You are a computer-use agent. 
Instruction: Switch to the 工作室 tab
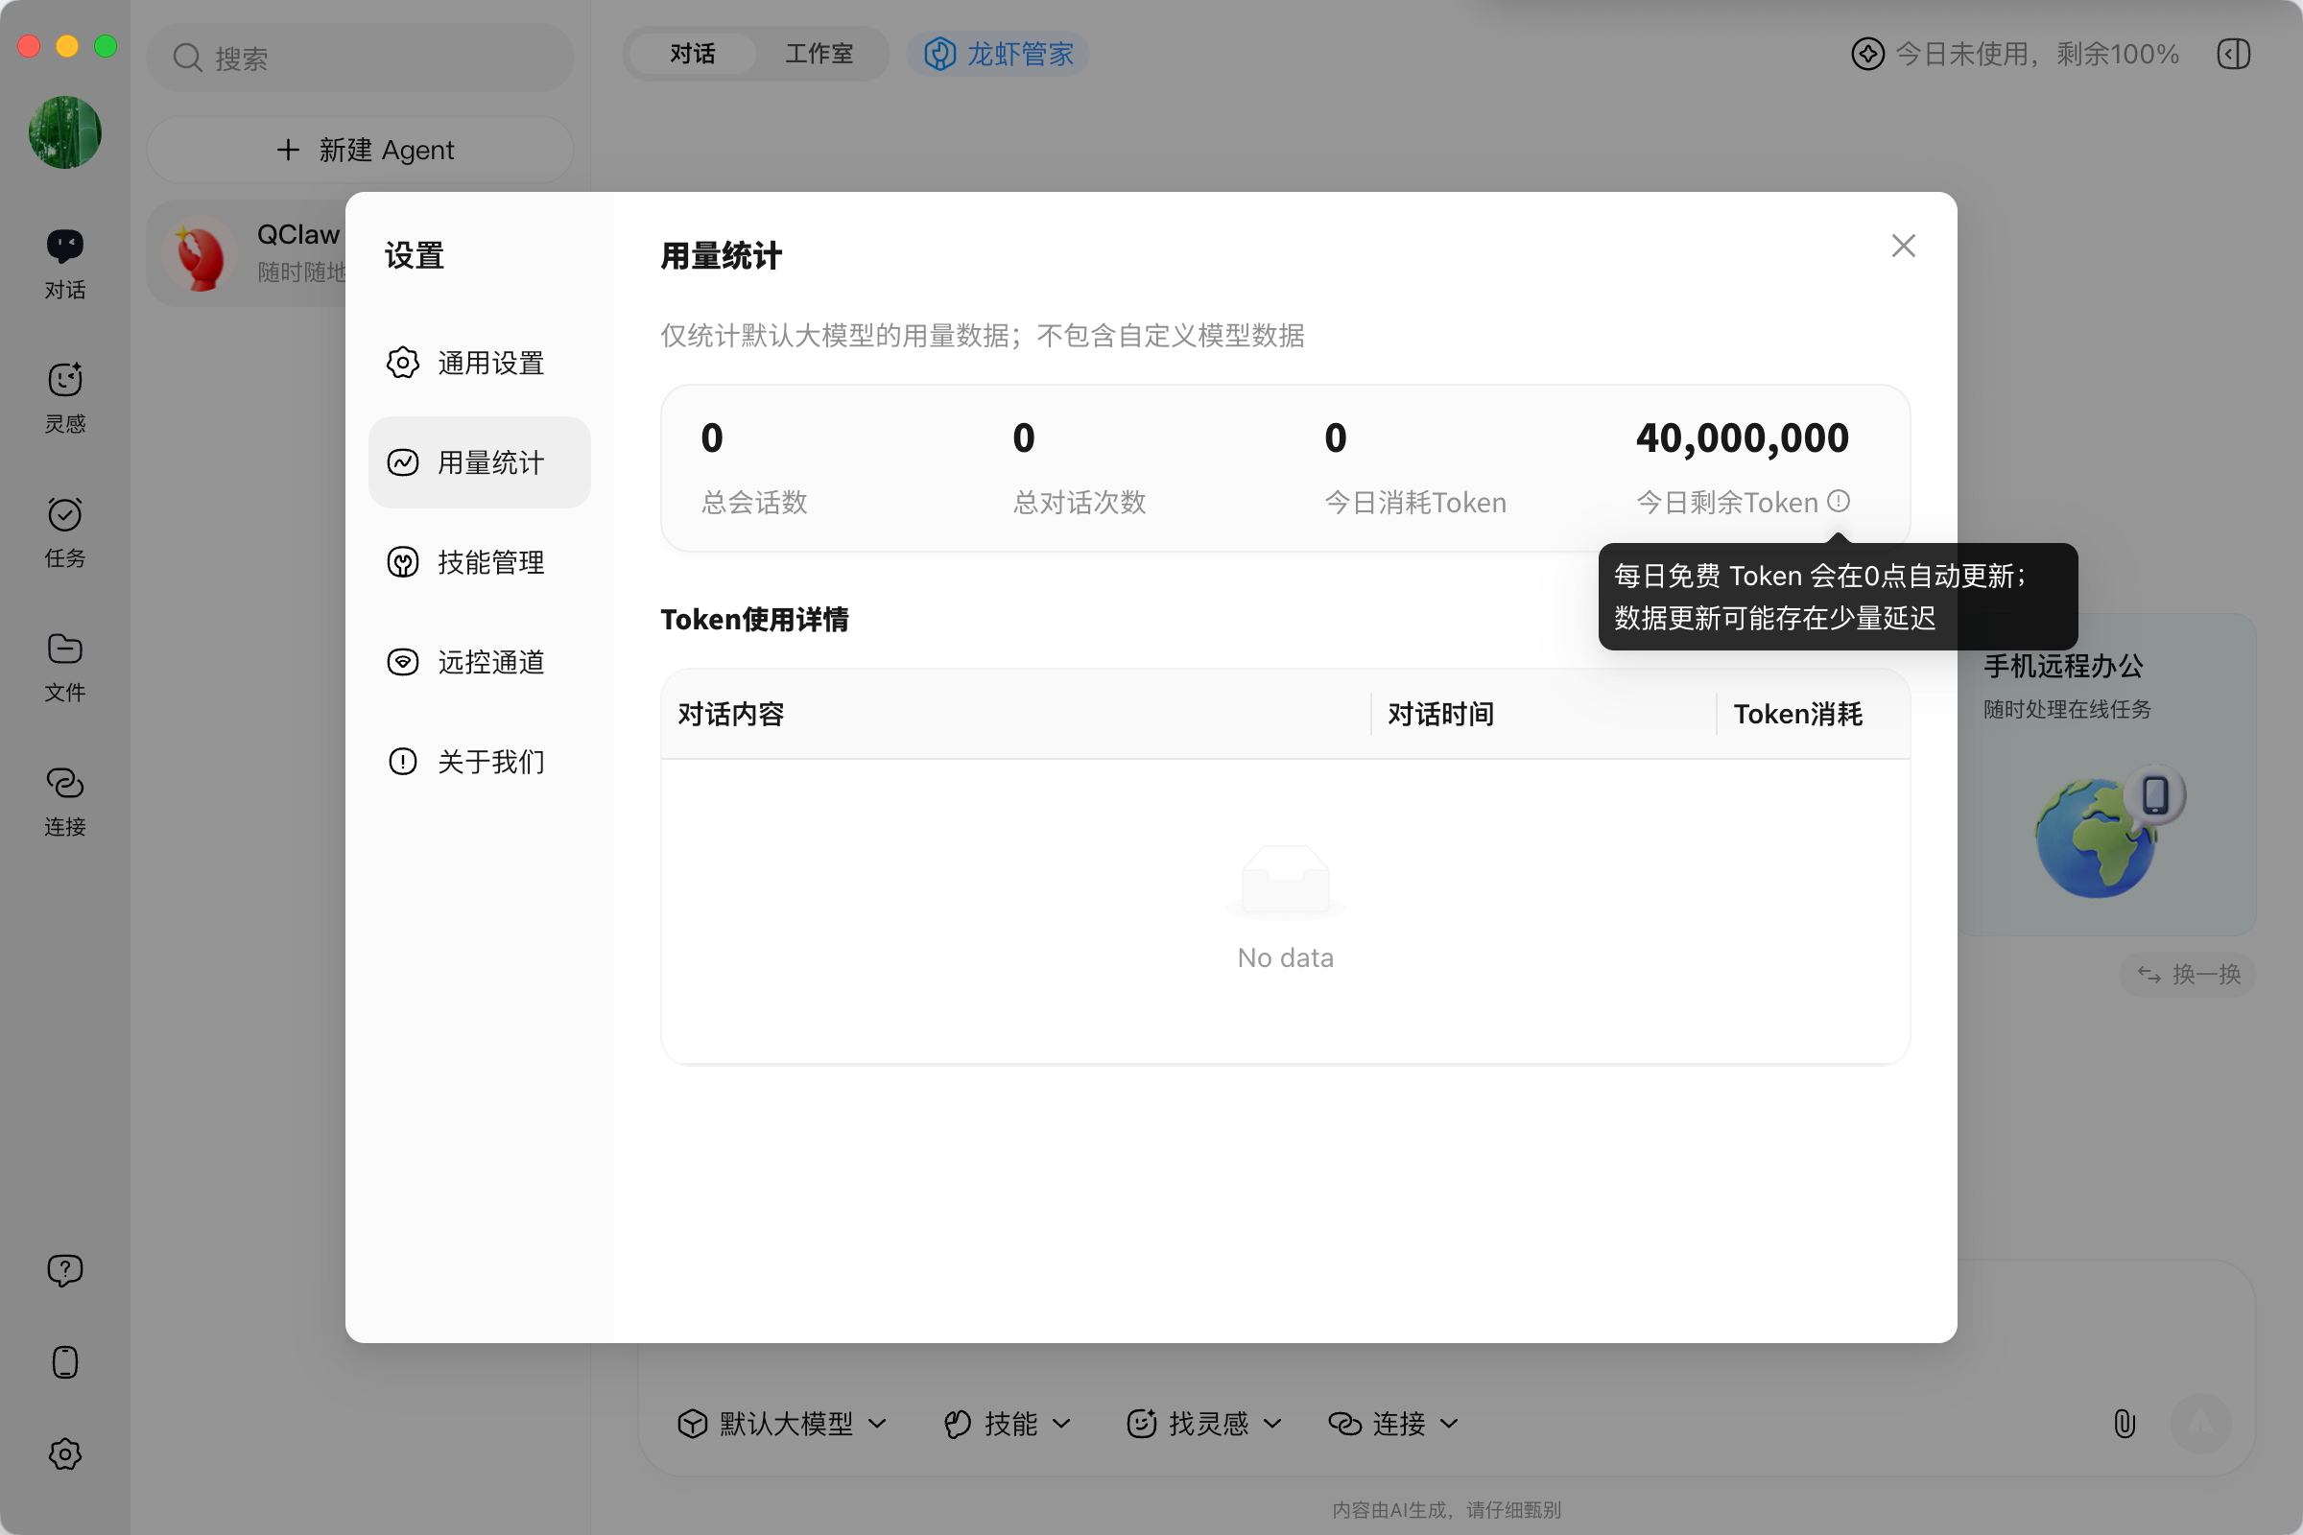pos(819,54)
